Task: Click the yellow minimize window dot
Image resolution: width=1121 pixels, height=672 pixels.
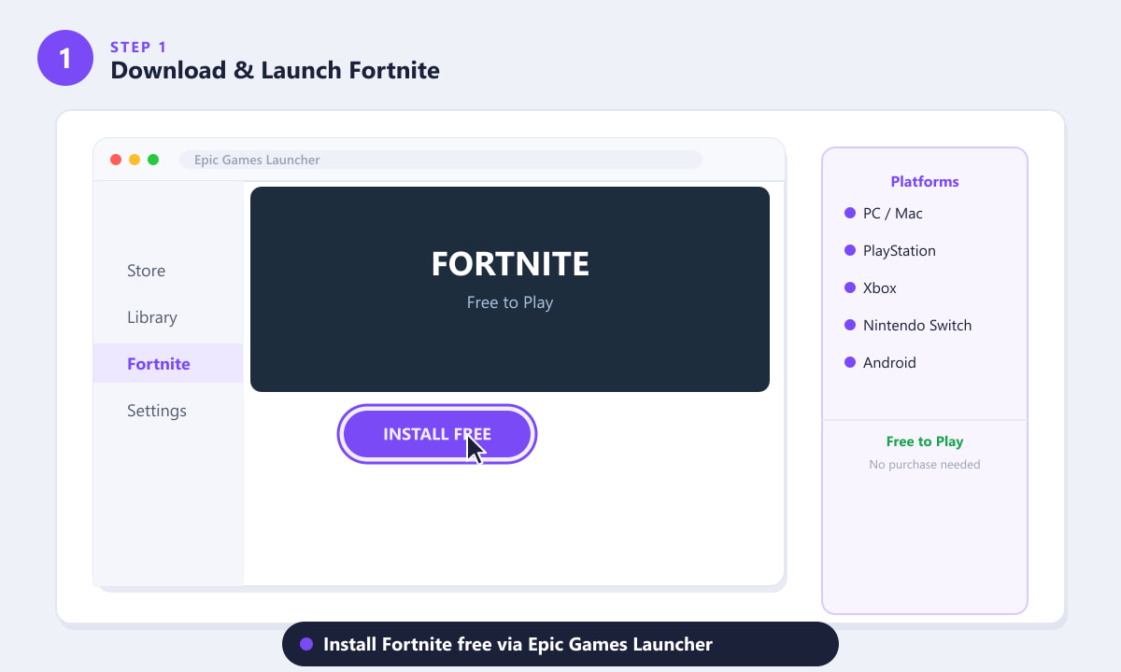Action: [135, 160]
